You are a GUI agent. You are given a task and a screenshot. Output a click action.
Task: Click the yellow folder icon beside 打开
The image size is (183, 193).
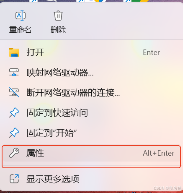pos(14,52)
